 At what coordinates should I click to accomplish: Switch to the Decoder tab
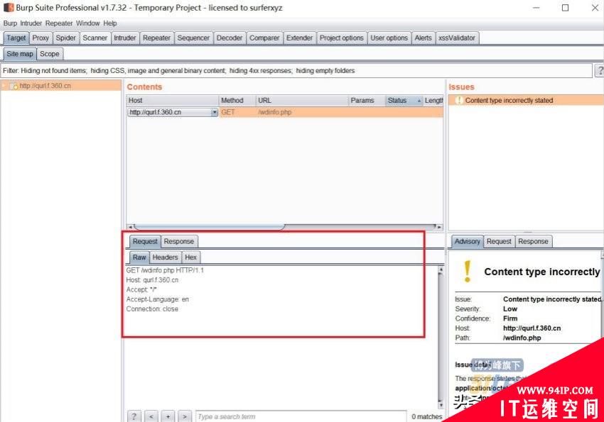click(x=230, y=38)
